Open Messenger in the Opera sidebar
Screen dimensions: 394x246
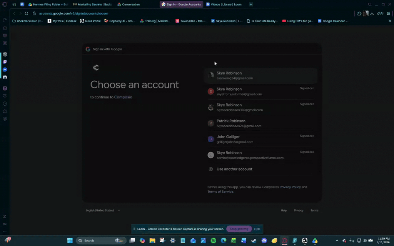coord(5,70)
